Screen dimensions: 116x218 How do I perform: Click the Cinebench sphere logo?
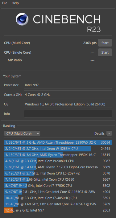pyautogui.click(x=22, y=19)
